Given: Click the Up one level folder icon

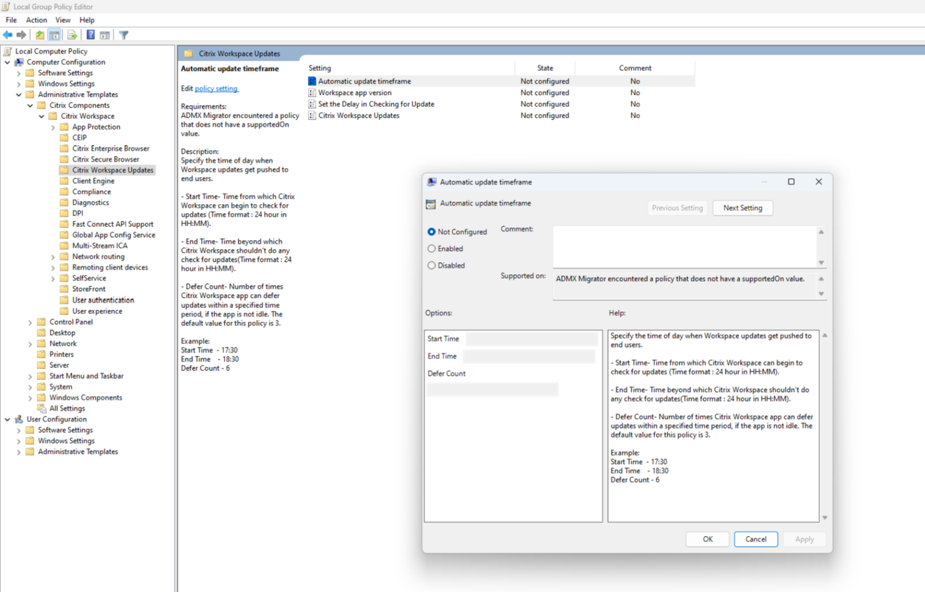Looking at the screenshot, I should tap(39, 35).
